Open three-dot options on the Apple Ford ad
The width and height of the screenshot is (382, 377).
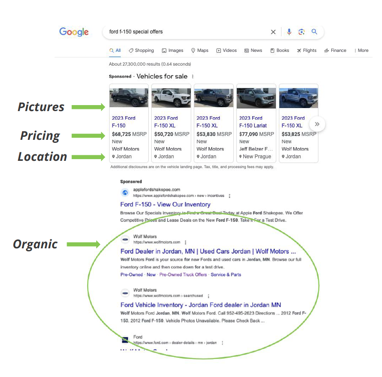(x=229, y=196)
